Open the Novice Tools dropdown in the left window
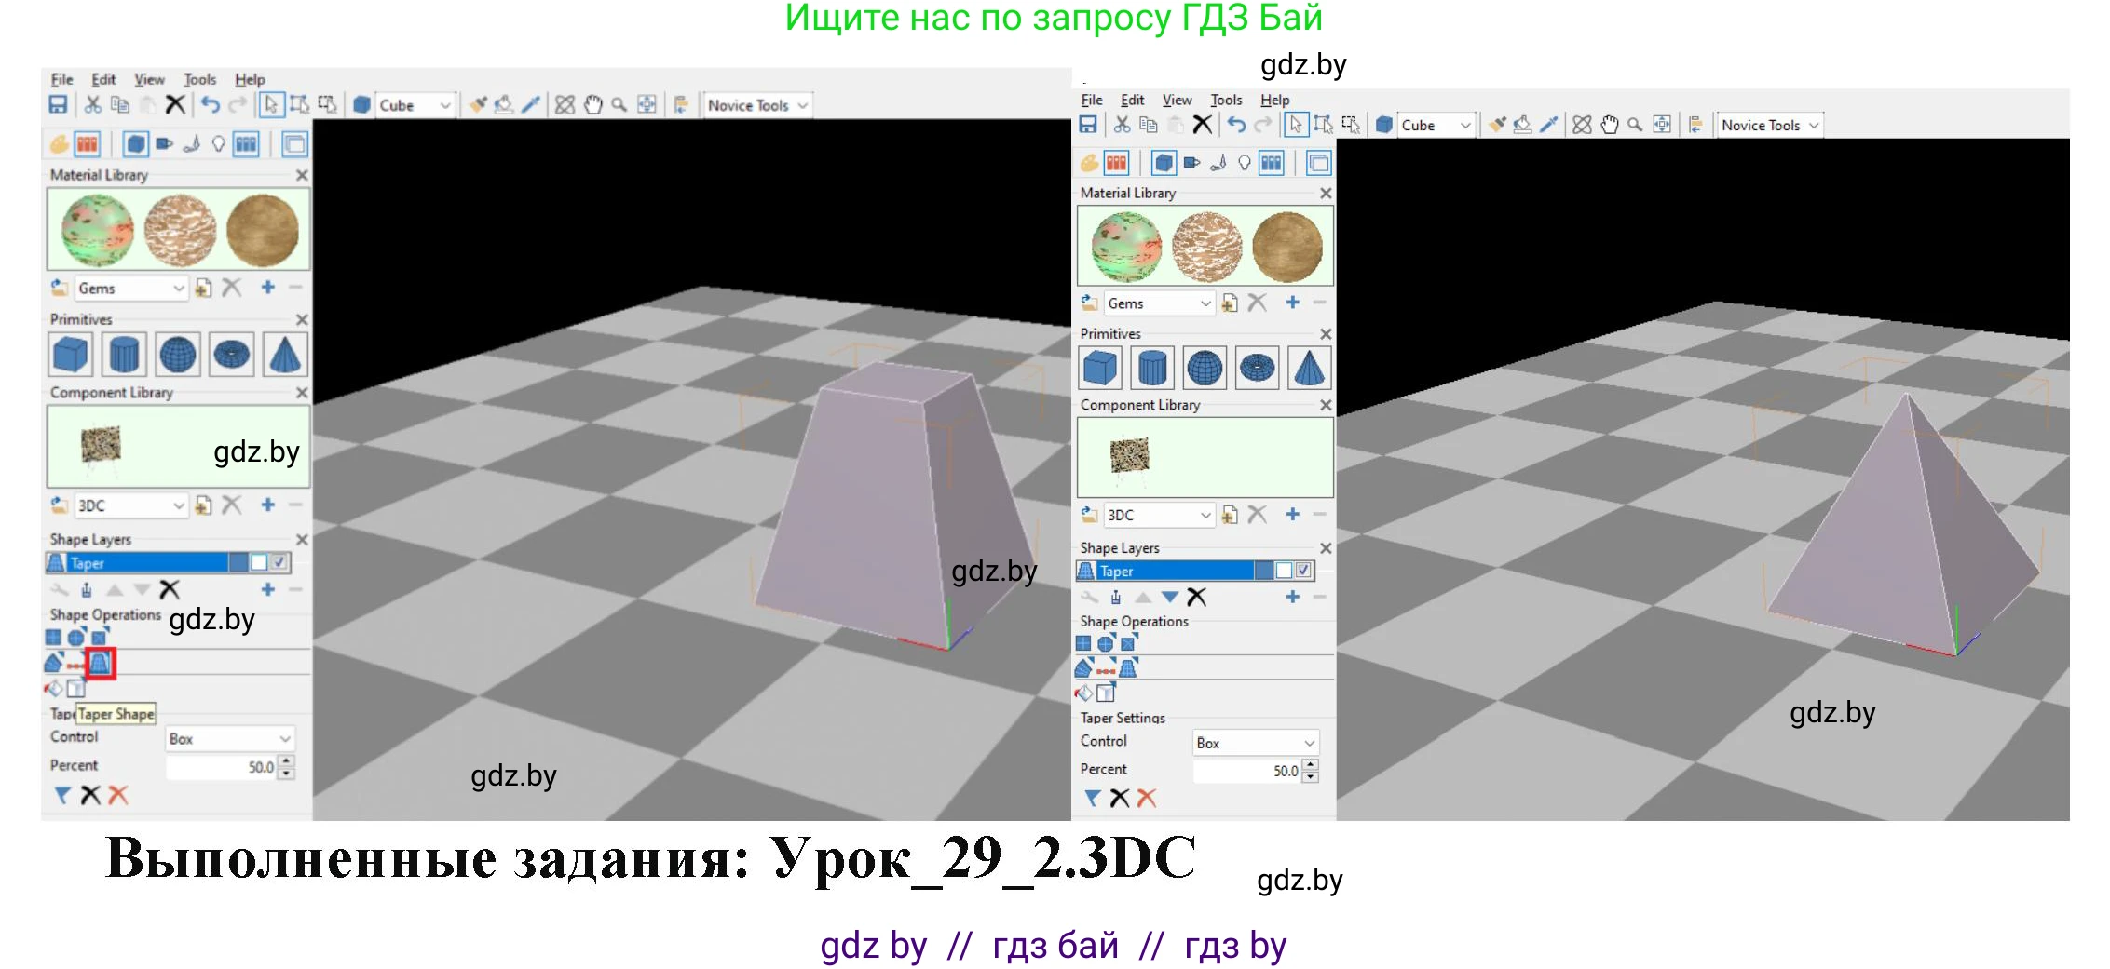Viewport: 2110px width, 969px height. click(757, 105)
